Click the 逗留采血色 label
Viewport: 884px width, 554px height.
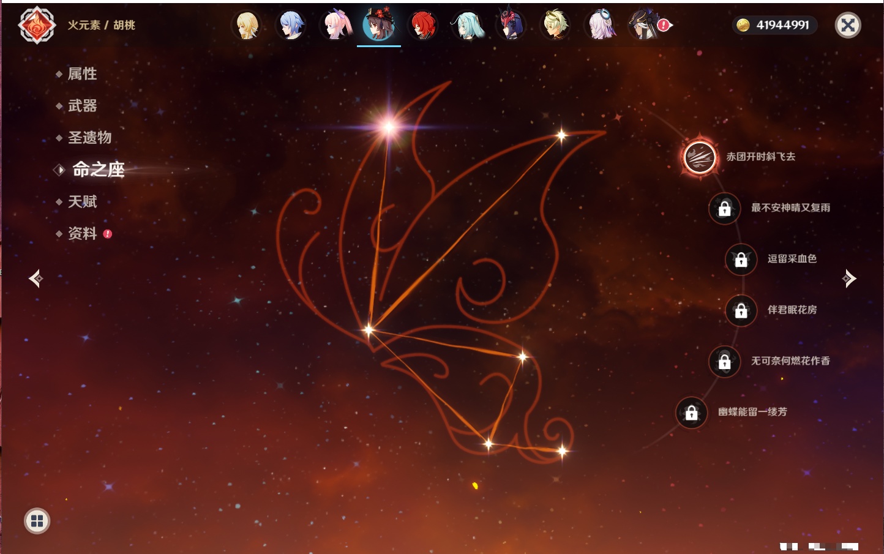pyautogui.click(x=792, y=258)
